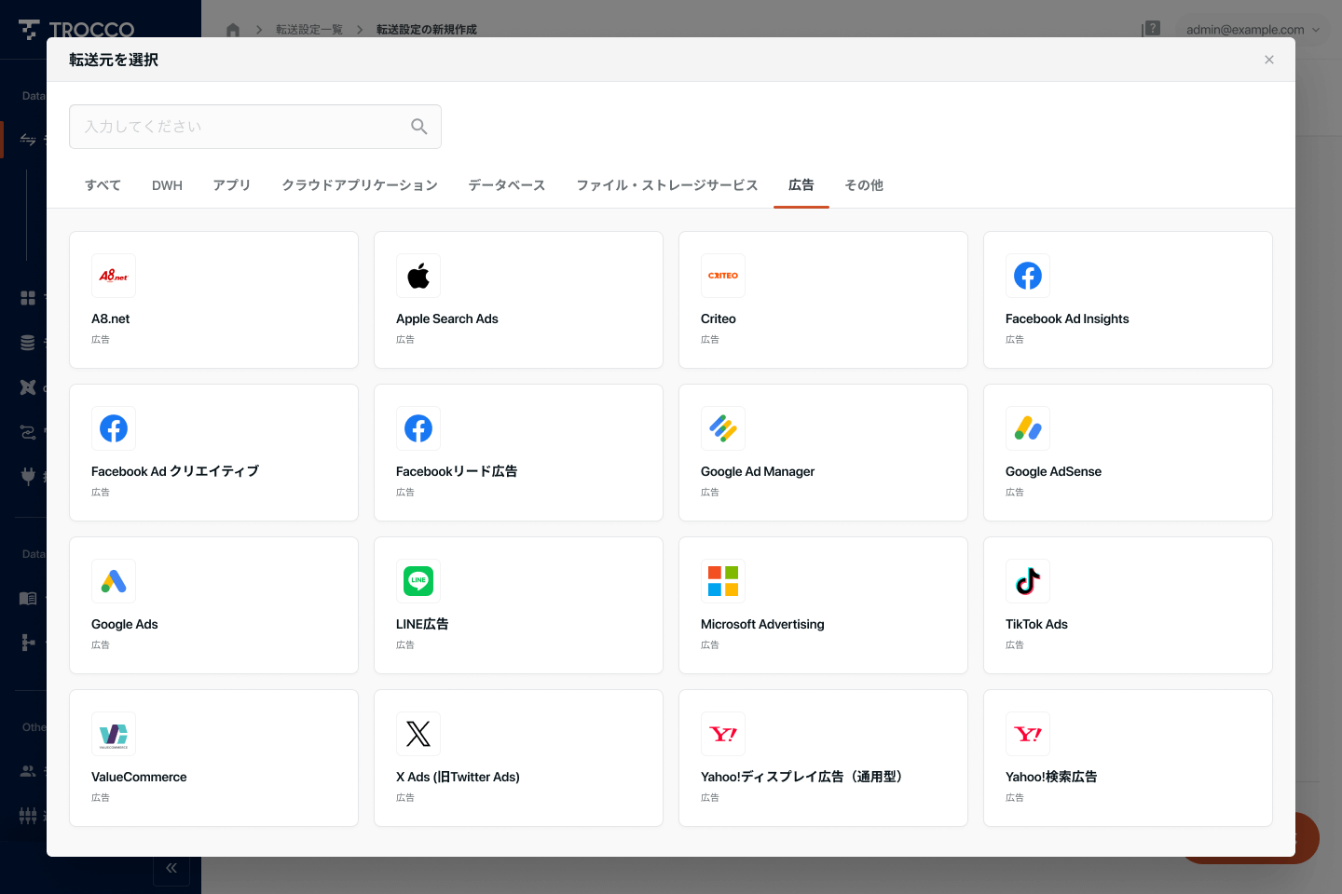Open the help icon in the top bar
The width and height of the screenshot is (1342, 894).
1152,29
